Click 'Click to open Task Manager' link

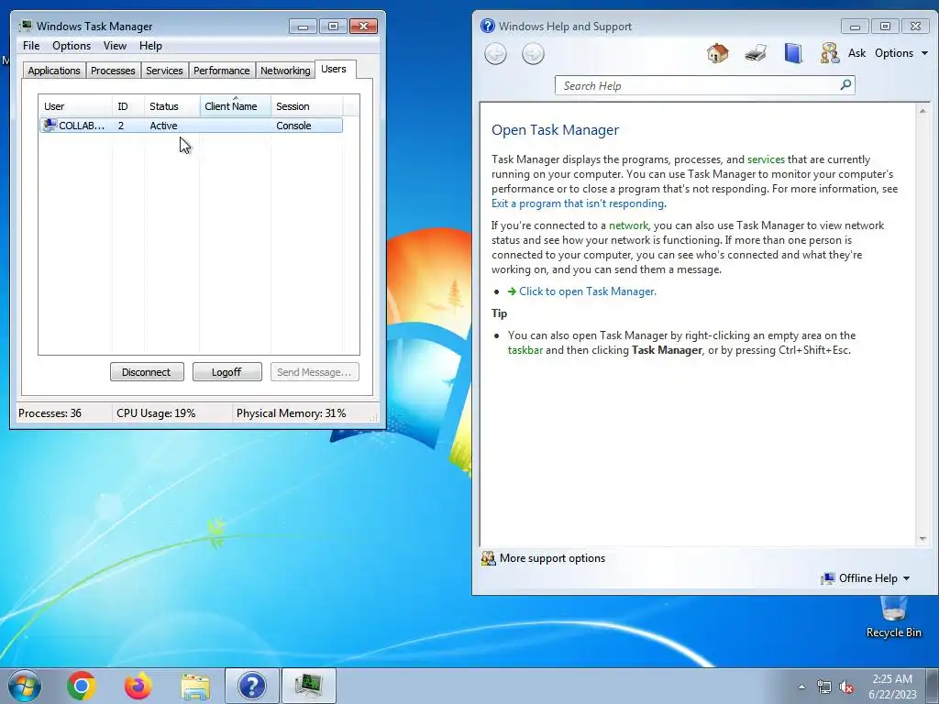pyautogui.click(x=588, y=291)
